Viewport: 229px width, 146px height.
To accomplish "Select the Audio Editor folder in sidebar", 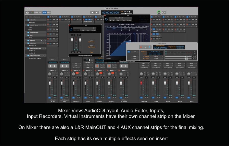I will (33, 20).
